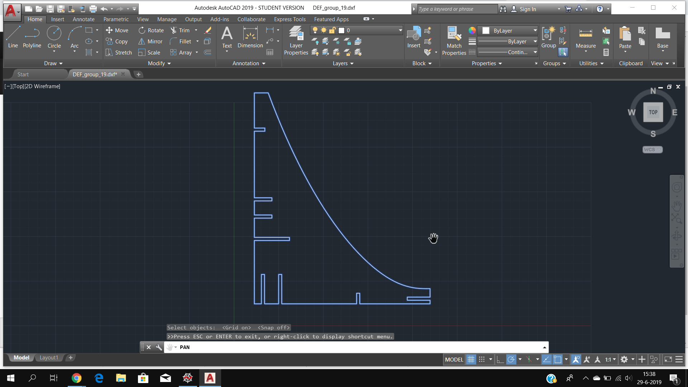The width and height of the screenshot is (688, 387).
Task: Open the annotation scale 1:1 dropdown
Action: point(611,359)
